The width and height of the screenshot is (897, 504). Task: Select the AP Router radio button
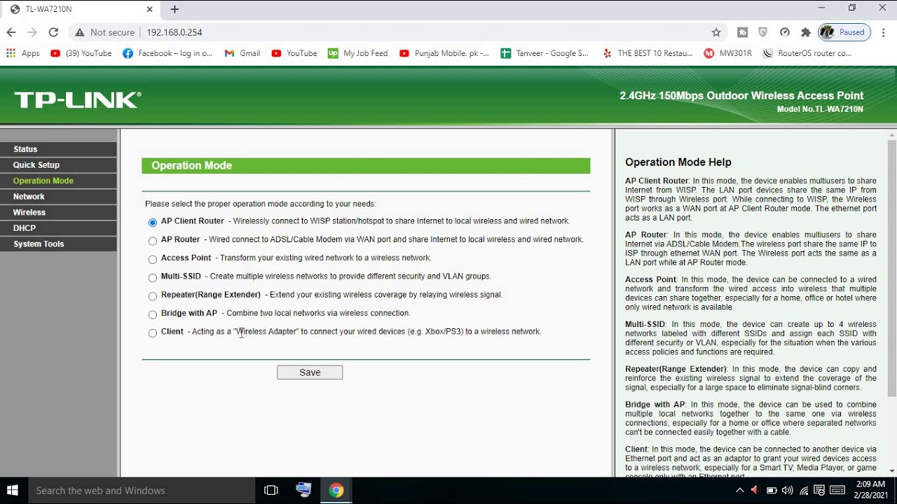(x=153, y=241)
